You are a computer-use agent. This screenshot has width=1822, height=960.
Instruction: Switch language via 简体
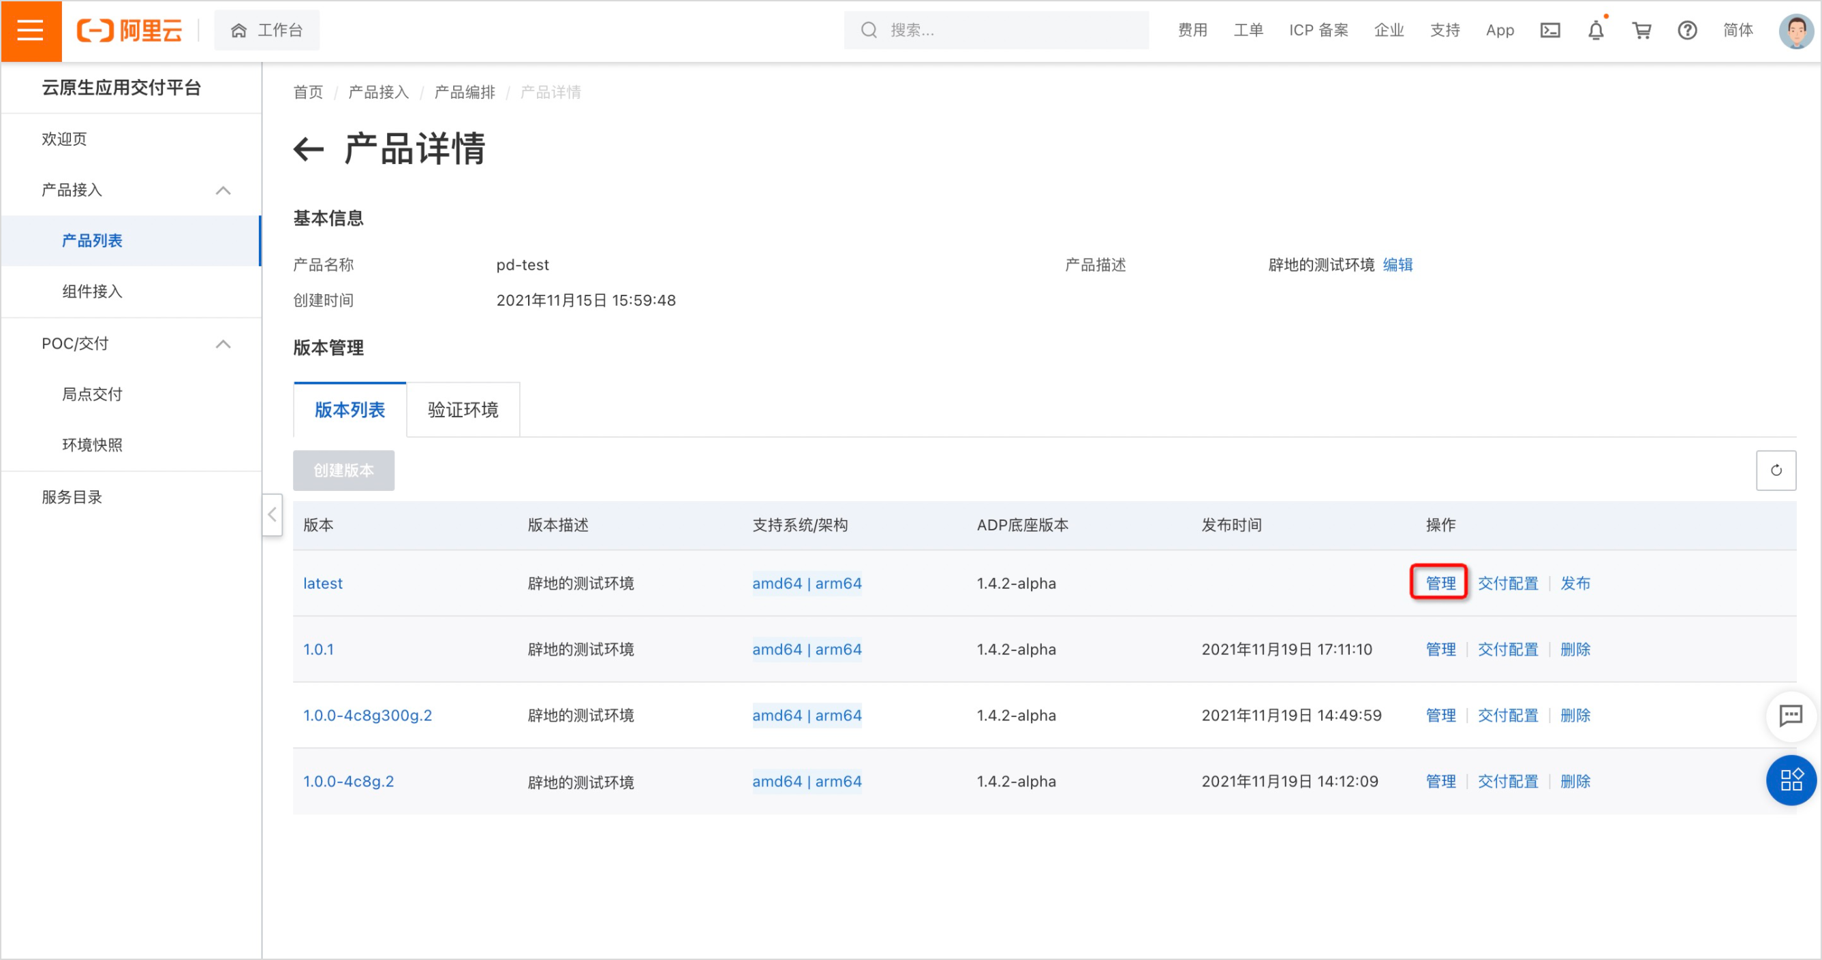pyautogui.click(x=1737, y=31)
